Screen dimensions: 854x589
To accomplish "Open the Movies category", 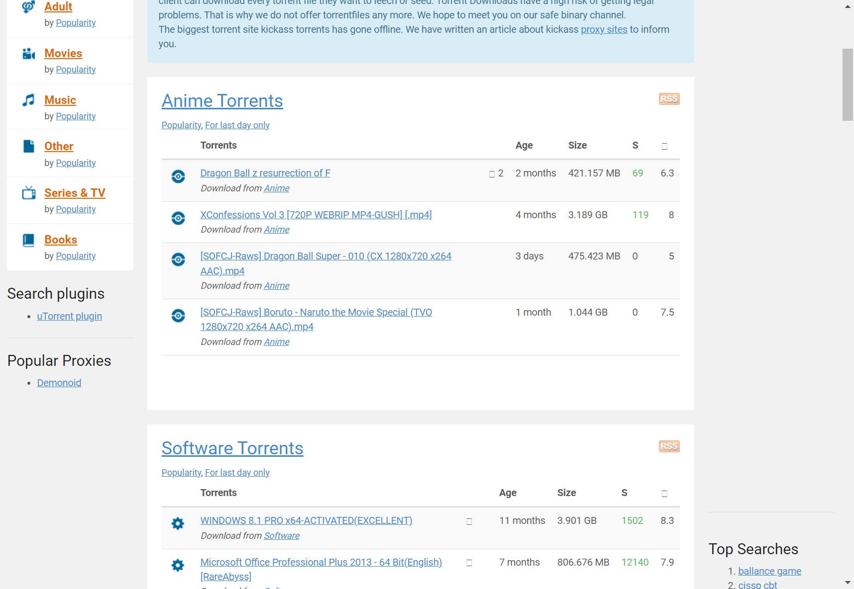I will pyautogui.click(x=63, y=53).
